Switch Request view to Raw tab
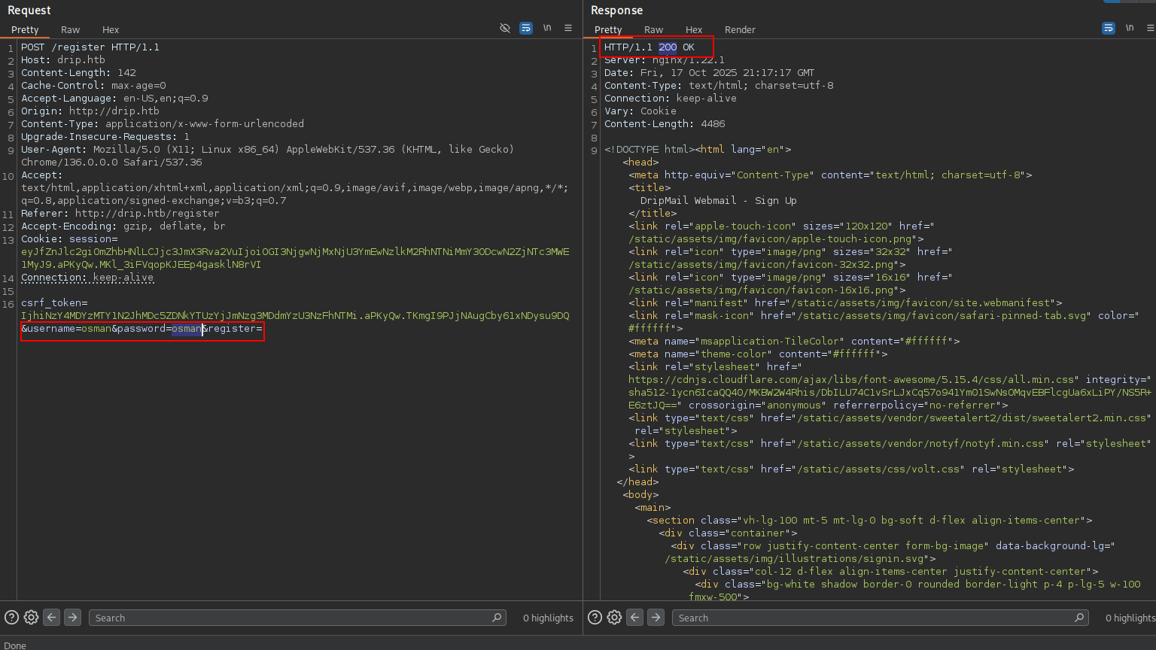Image resolution: width=1156 pixels, height=650 pixels. coord(70,29)
